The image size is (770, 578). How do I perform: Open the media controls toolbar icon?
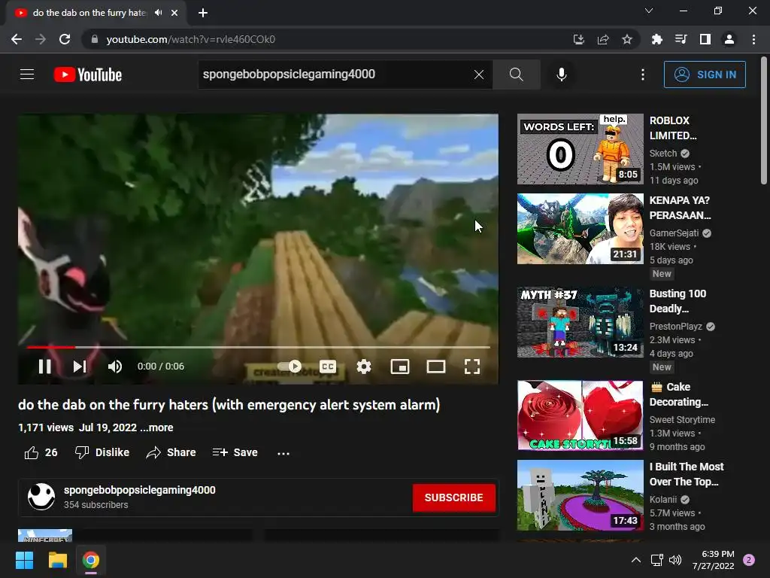(681, 39)
